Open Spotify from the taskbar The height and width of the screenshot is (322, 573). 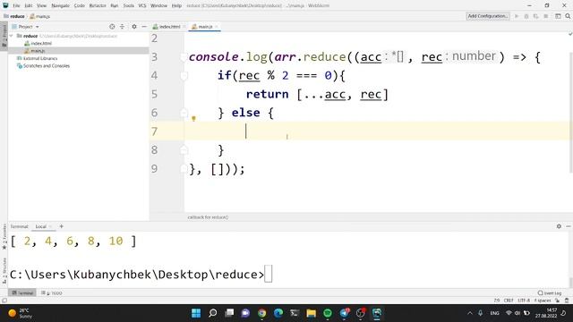[x=328, y=313]
